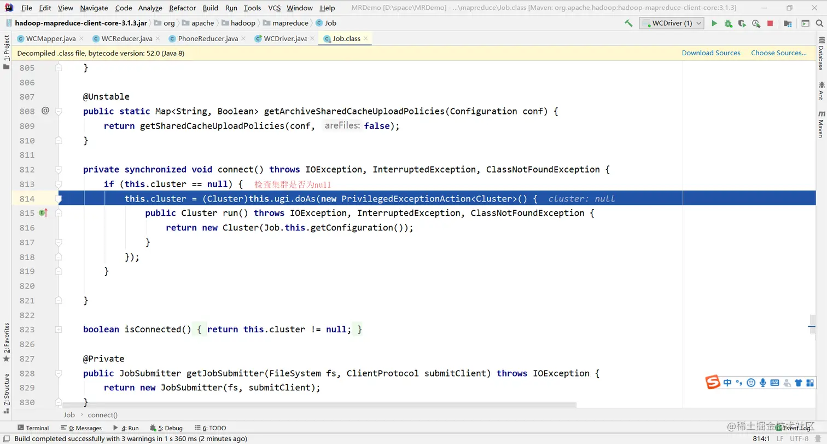Click the implements-method gutter icon on line 815
The height and width of the screenshot is (444, 827).
point(43,213)
